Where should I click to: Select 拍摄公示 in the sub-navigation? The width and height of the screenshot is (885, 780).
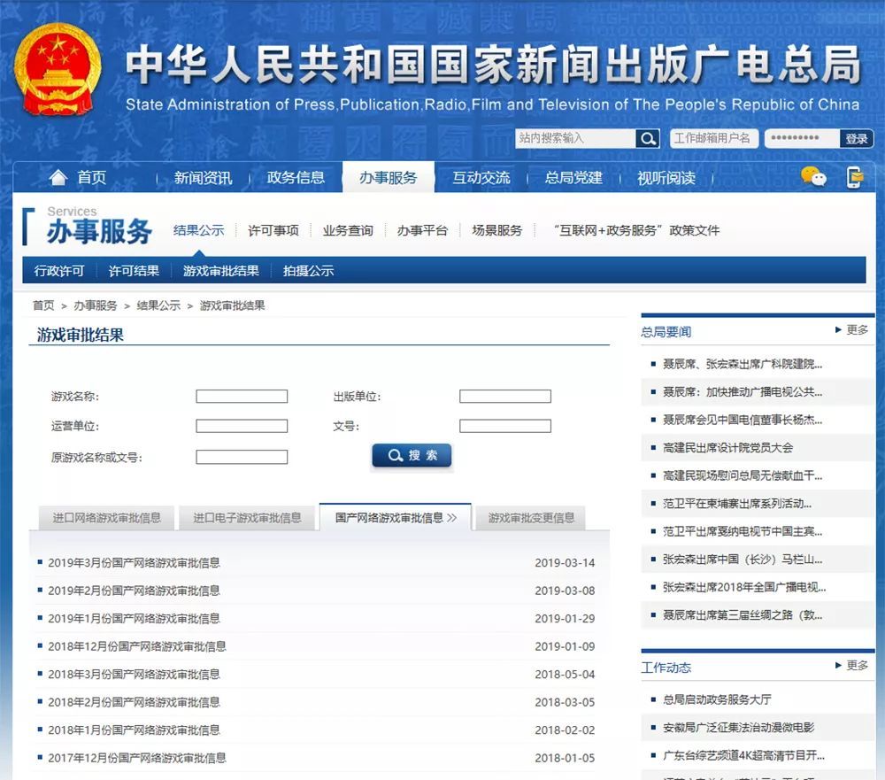click(x=309, y=270)
